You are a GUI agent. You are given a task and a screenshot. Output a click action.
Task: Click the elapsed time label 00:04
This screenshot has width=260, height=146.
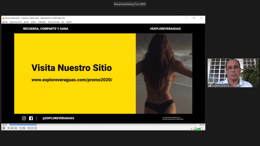click(x=5, y=125)
